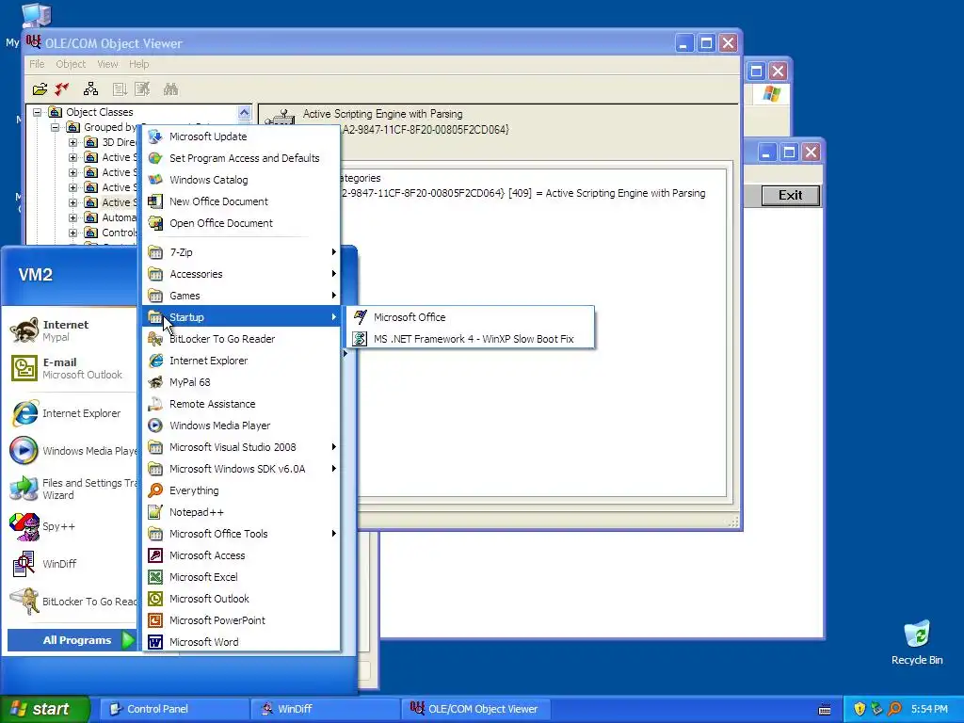964x723 pixels.
Task: Expand the Games submenu
Action: 241,295
